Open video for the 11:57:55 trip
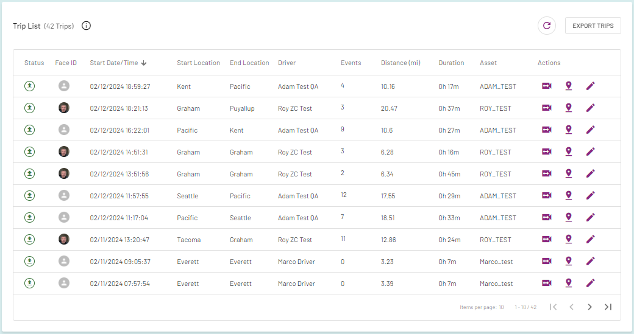The height and width of the screenshot is (334, 634). point(547,195)
